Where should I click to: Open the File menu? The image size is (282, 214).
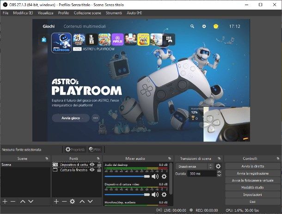(x=6, y=13)
